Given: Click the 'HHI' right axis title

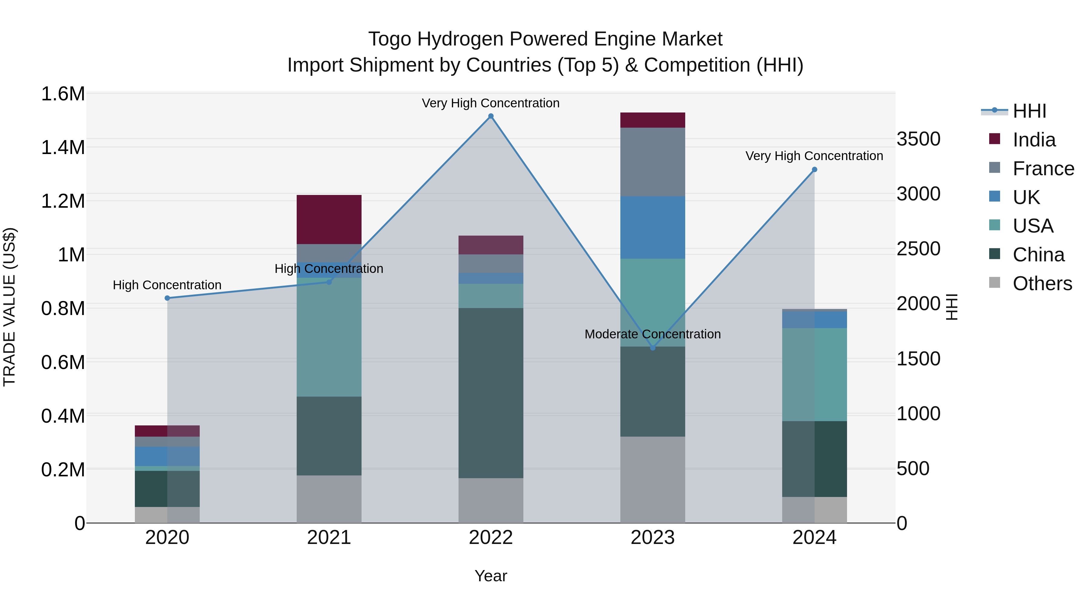Looking at the screenshot, I should tap(952, 307).
